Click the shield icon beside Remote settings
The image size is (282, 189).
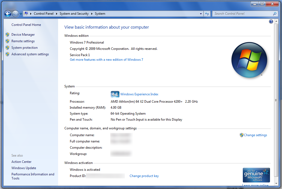click(x=7, y=41)
